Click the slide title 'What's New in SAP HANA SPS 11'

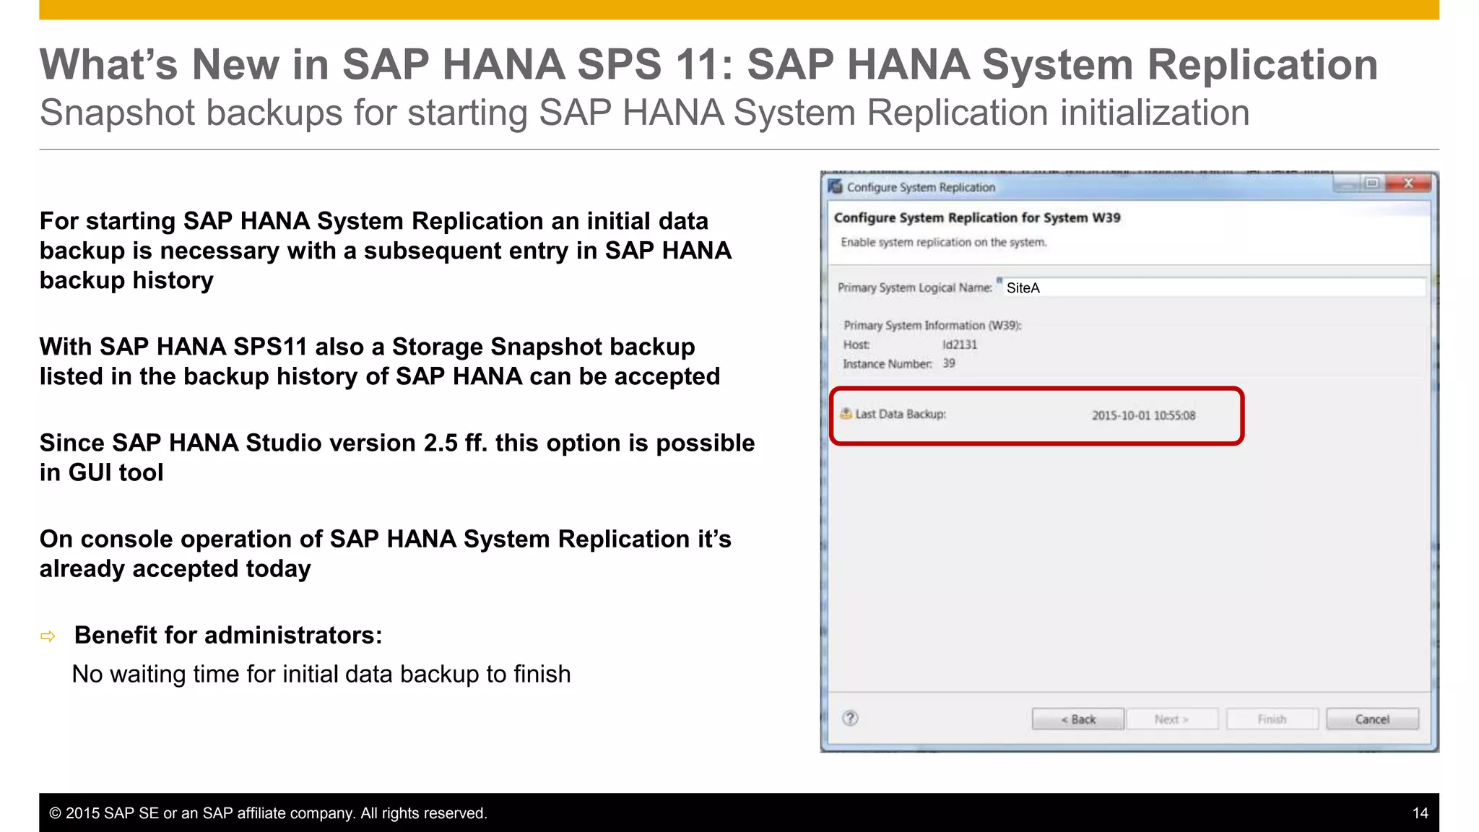pos(386,64)
